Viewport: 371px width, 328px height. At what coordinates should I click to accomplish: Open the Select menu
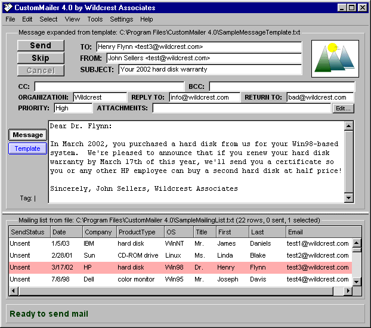pos(48,19)
